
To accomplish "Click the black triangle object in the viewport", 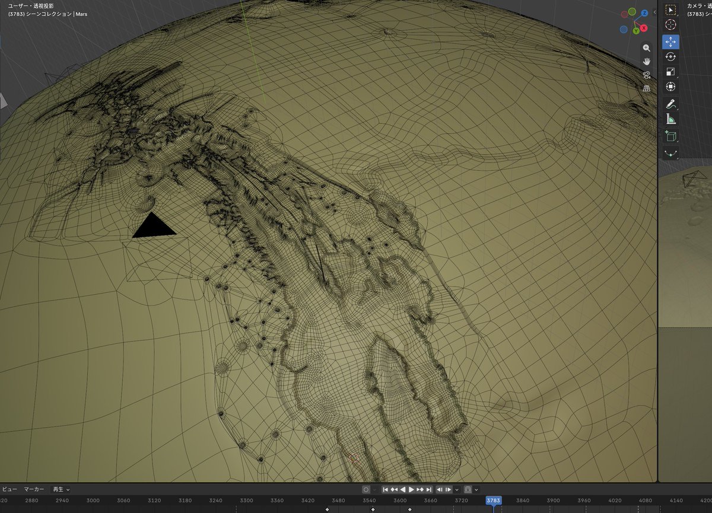I will tap(153, 225).
